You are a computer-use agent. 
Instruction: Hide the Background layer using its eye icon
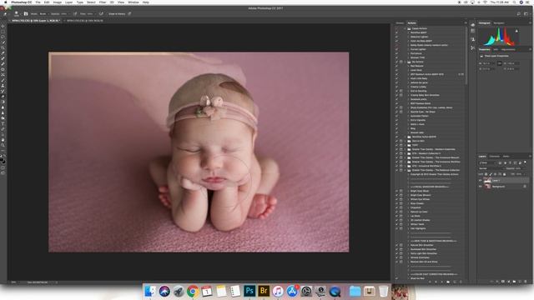[481, 187]
